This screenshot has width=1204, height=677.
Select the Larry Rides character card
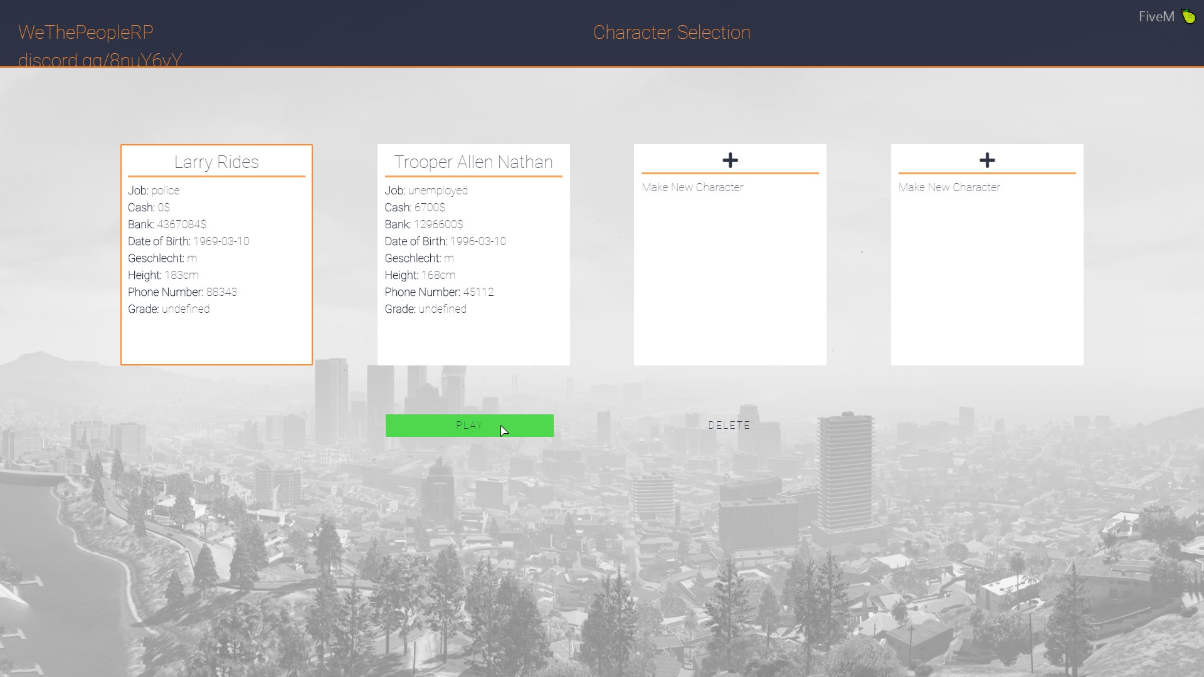216,332
